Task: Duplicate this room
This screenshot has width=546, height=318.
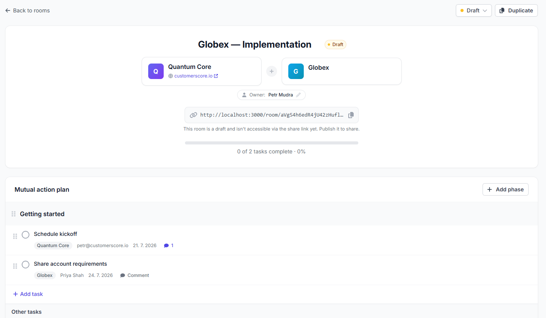Action: coord(516,10)
